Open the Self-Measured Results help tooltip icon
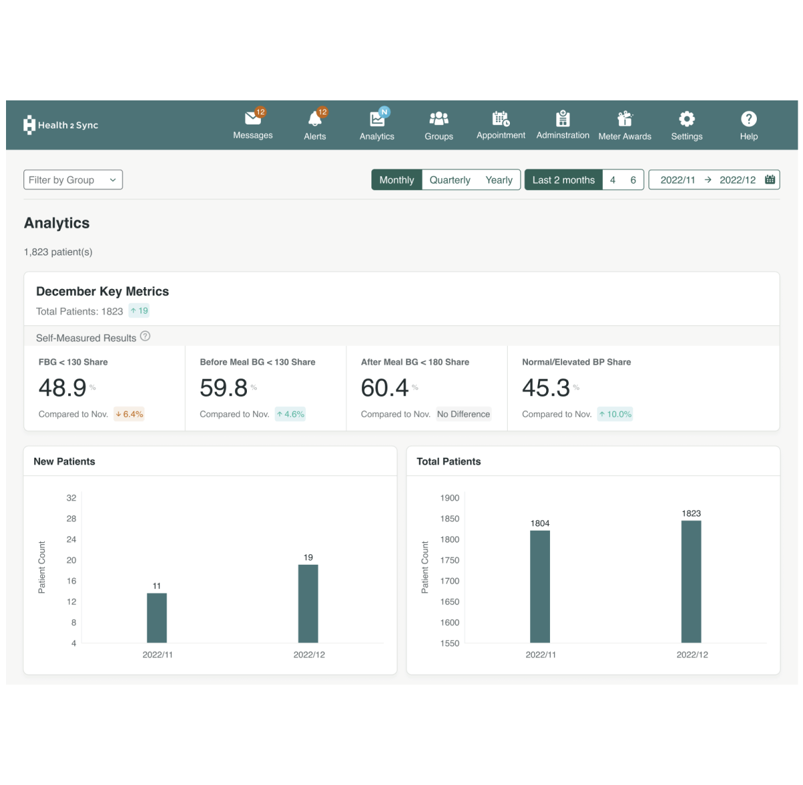 [145, 336]
